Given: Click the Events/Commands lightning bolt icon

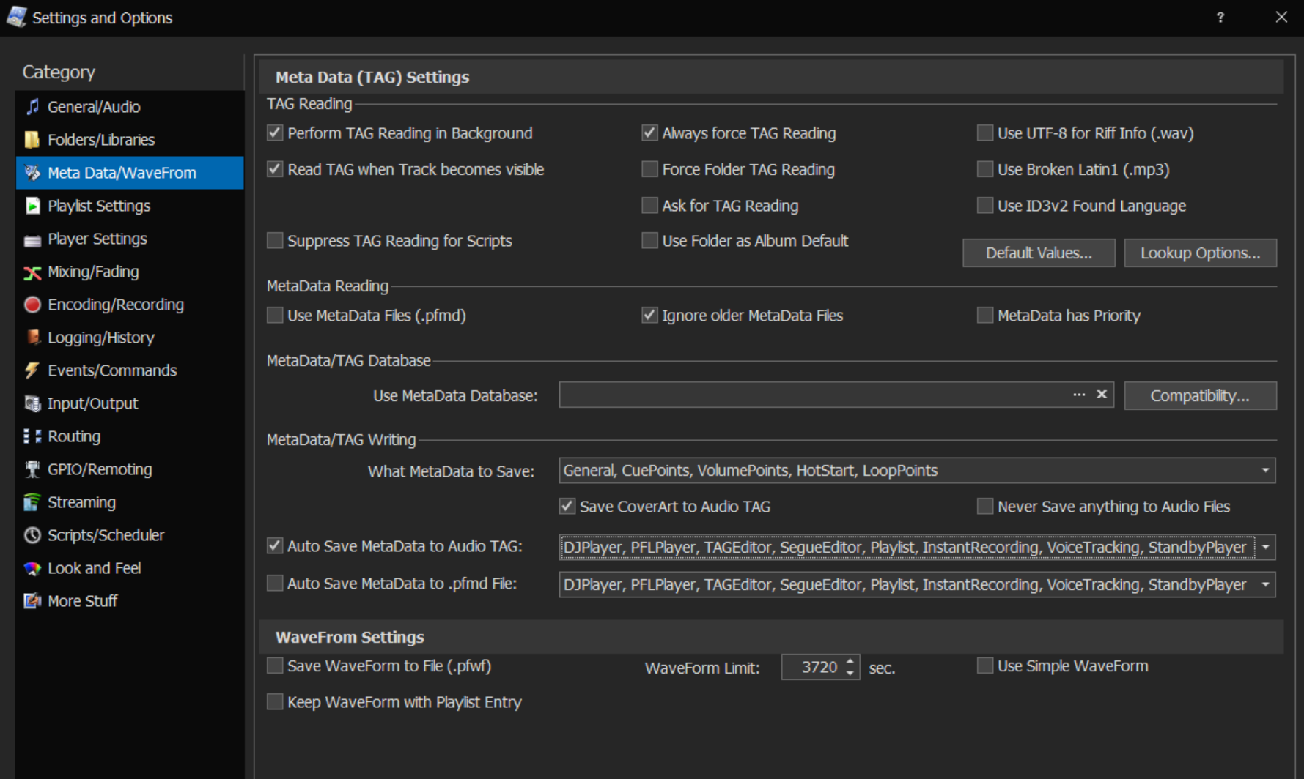Looking at the screenshot, I should (x=32, y=370).
